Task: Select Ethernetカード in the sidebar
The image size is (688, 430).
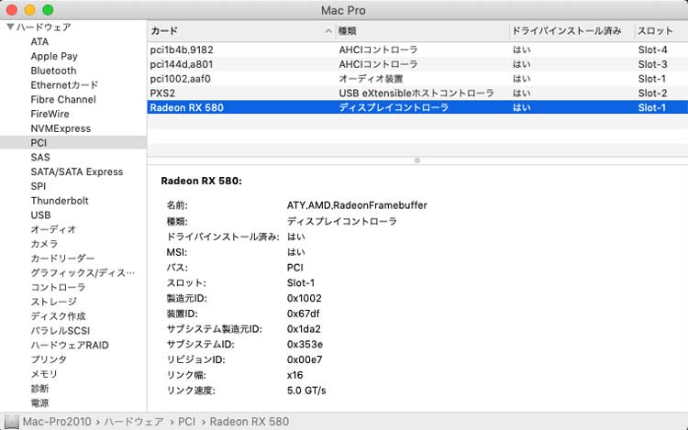Action: [x=64, y=85]
